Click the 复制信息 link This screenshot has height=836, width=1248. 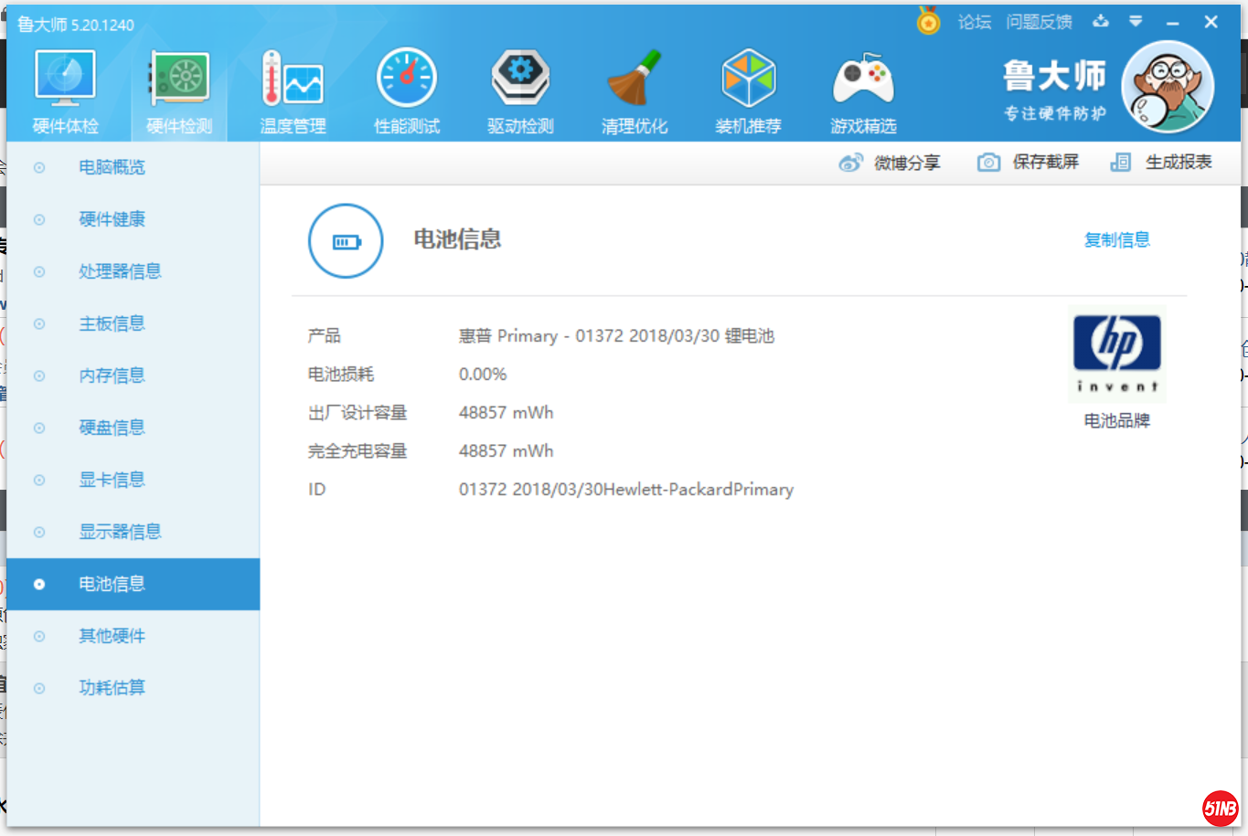pyautogui.click(x=1116, y=240)
